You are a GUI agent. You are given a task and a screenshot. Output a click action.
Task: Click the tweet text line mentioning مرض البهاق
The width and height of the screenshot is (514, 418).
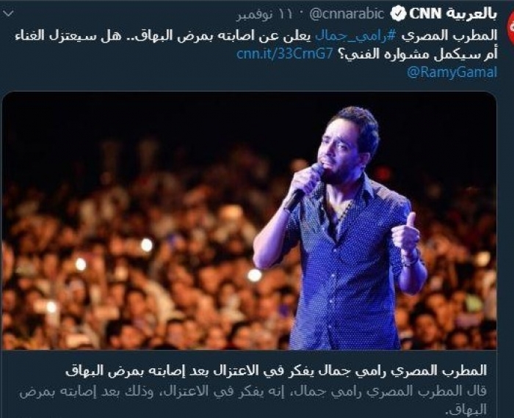tap(256, 36)
